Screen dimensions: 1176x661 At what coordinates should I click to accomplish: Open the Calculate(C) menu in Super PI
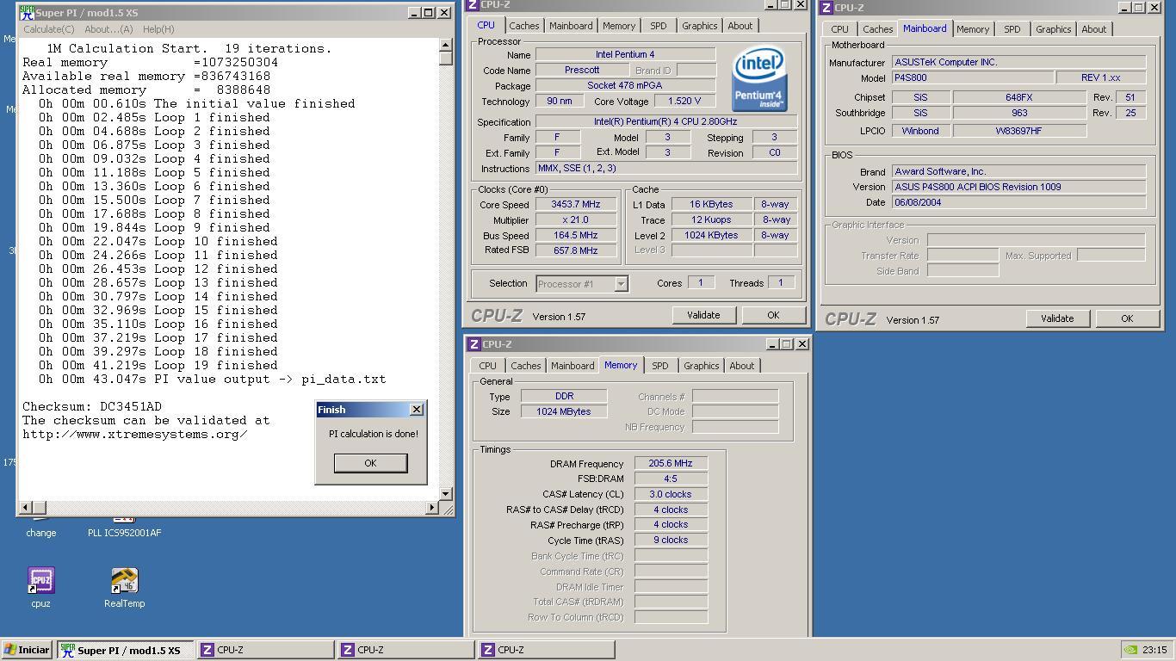tap(49, 29)
